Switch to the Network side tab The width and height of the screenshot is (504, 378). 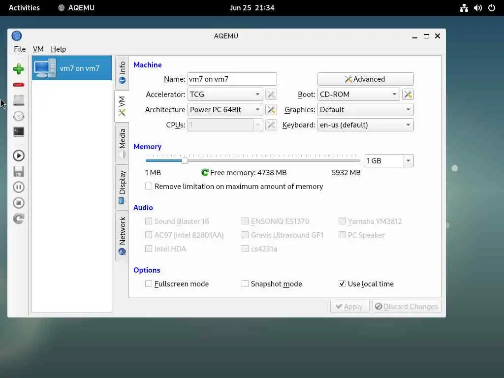[122, 236]
